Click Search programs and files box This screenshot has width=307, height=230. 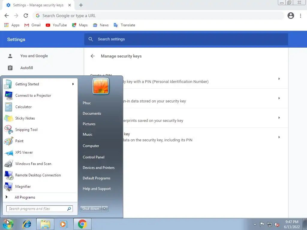40,209
